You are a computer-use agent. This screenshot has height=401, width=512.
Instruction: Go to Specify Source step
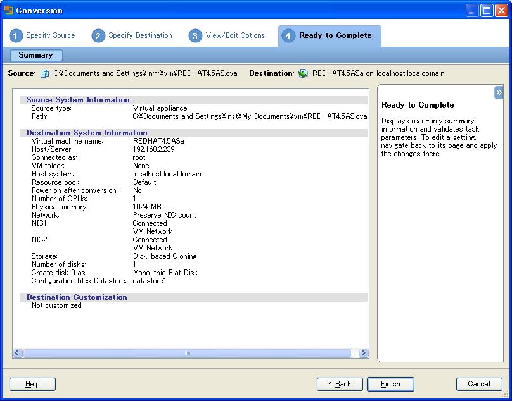pyautogui.click(x=50, y=35)
